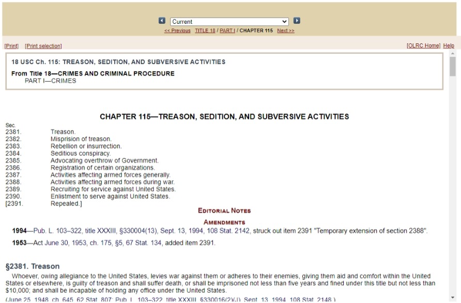This screenshot has height=303, width=461.
Task: Click the PART I—CRIMES text in header box
Action: click(x=50, y=81)
